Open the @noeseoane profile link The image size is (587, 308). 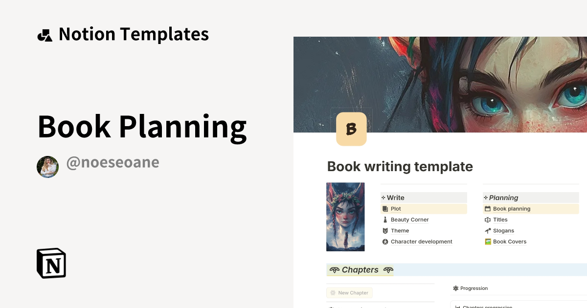113,162
